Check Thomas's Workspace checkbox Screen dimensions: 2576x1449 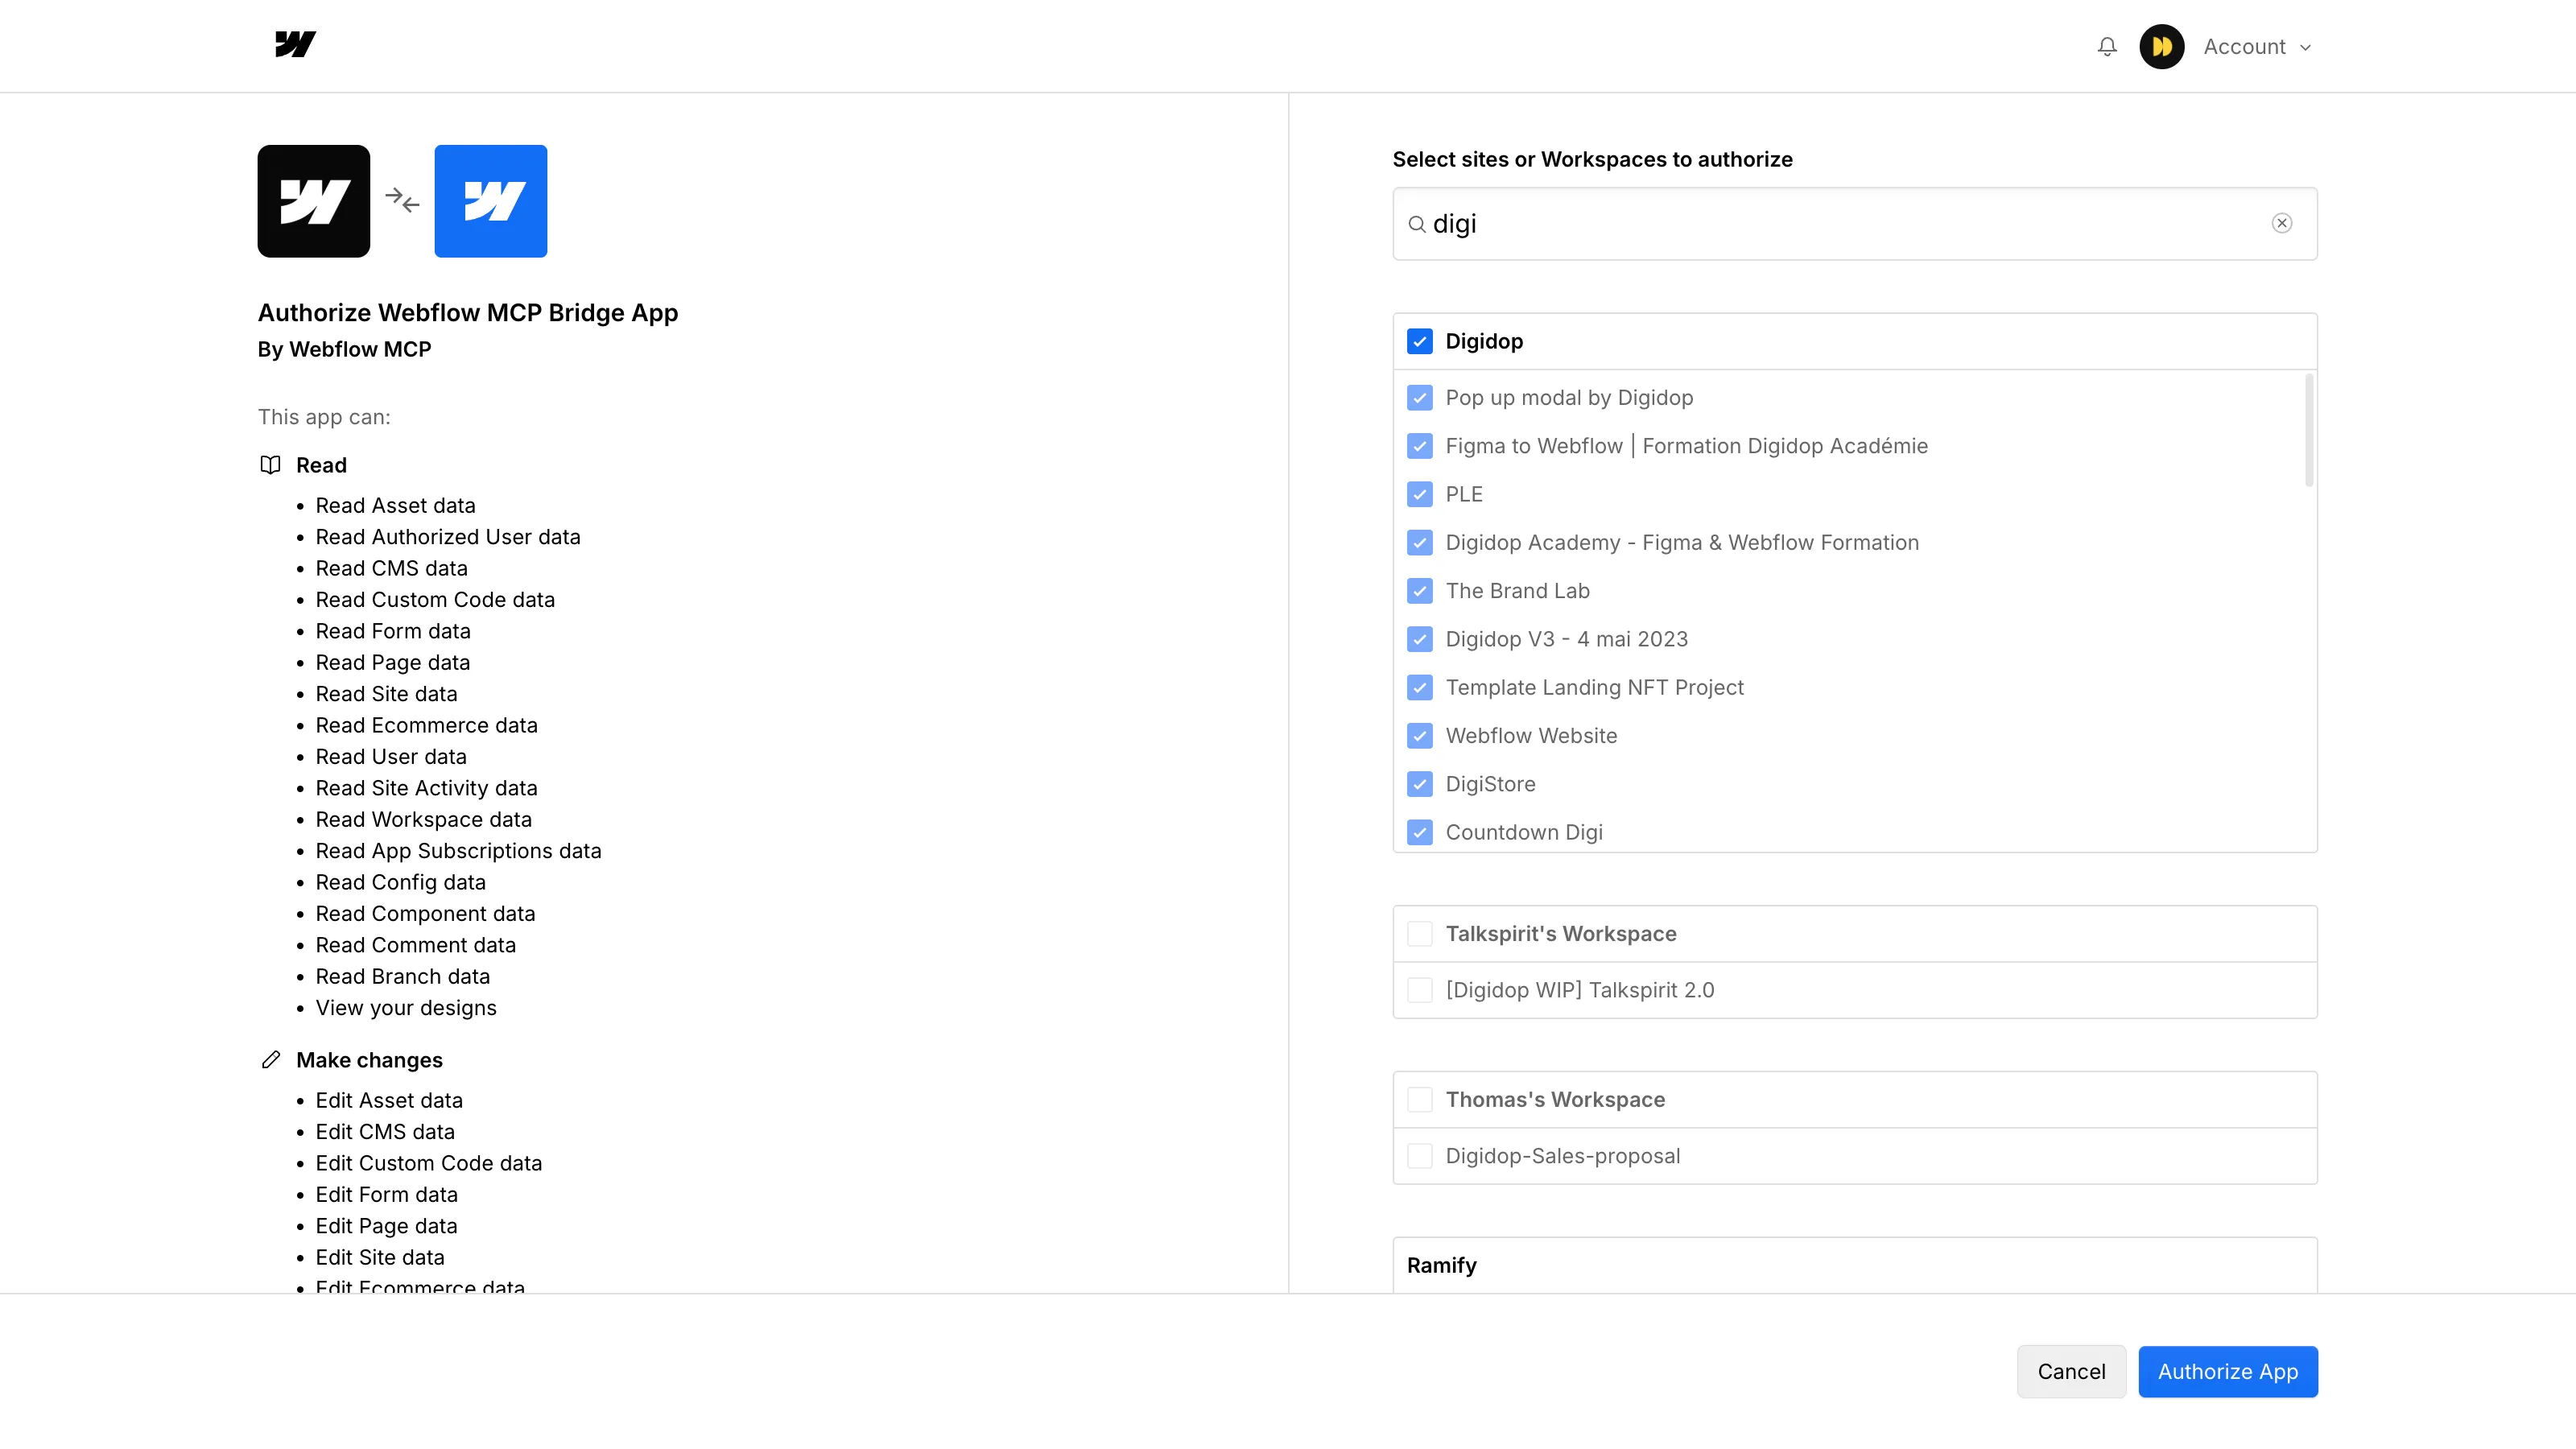[1420, 1100]
